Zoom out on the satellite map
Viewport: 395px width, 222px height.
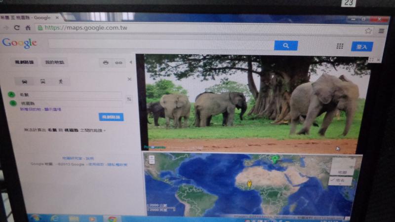coord(152,162)
